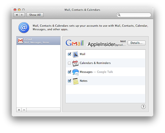Add an account with the plus button
This screenshot has width=165, height=133.
19,110
